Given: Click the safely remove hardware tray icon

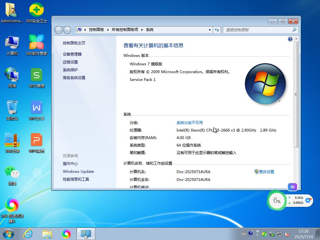Looking at the screenshot, I should click(272, 234).
